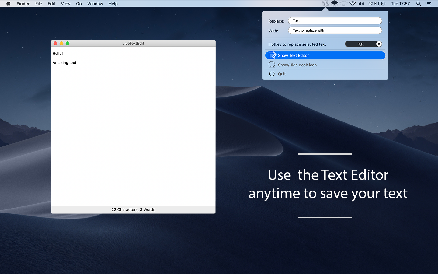This screenshot has height=274, width=438.
Task: Click the With replacement text field
Action: [335, 30]
